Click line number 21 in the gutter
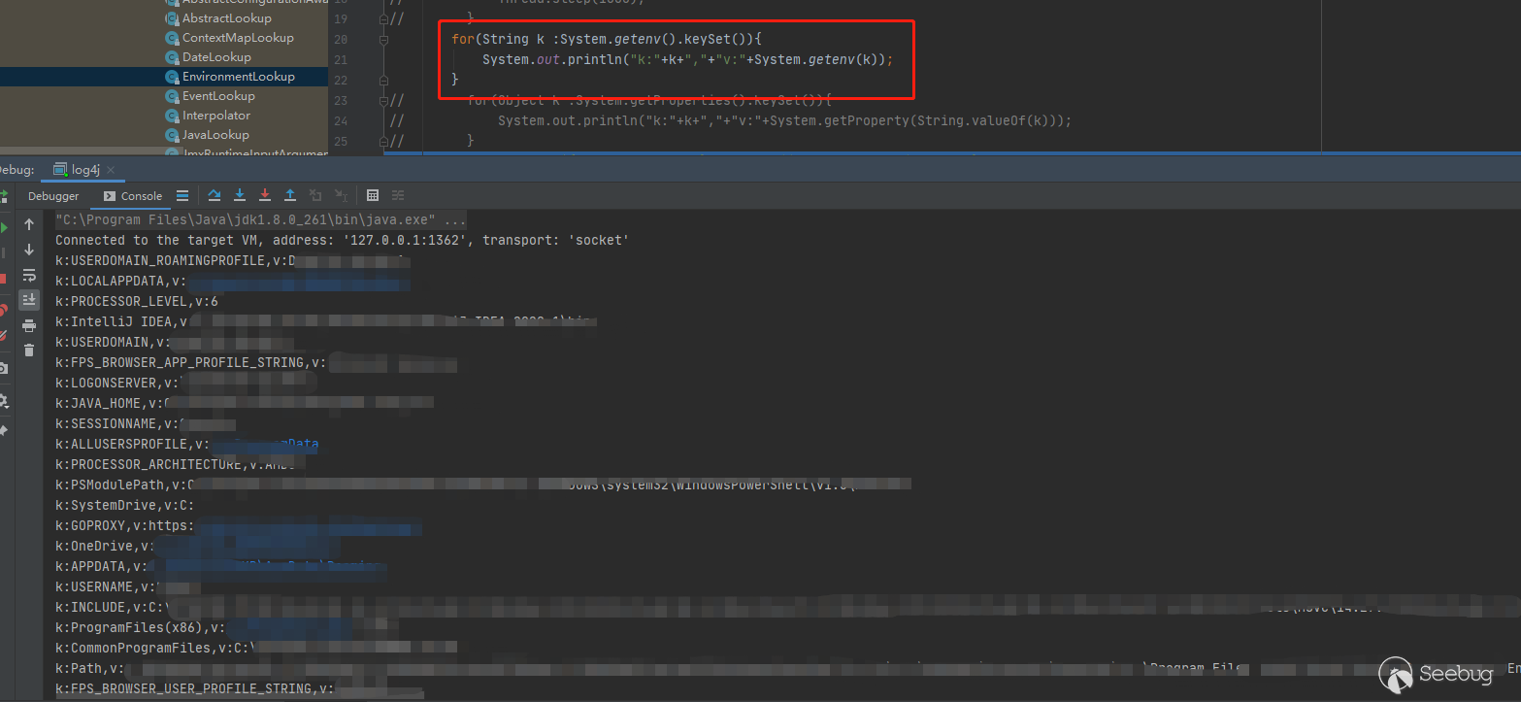 pos(340,60)
